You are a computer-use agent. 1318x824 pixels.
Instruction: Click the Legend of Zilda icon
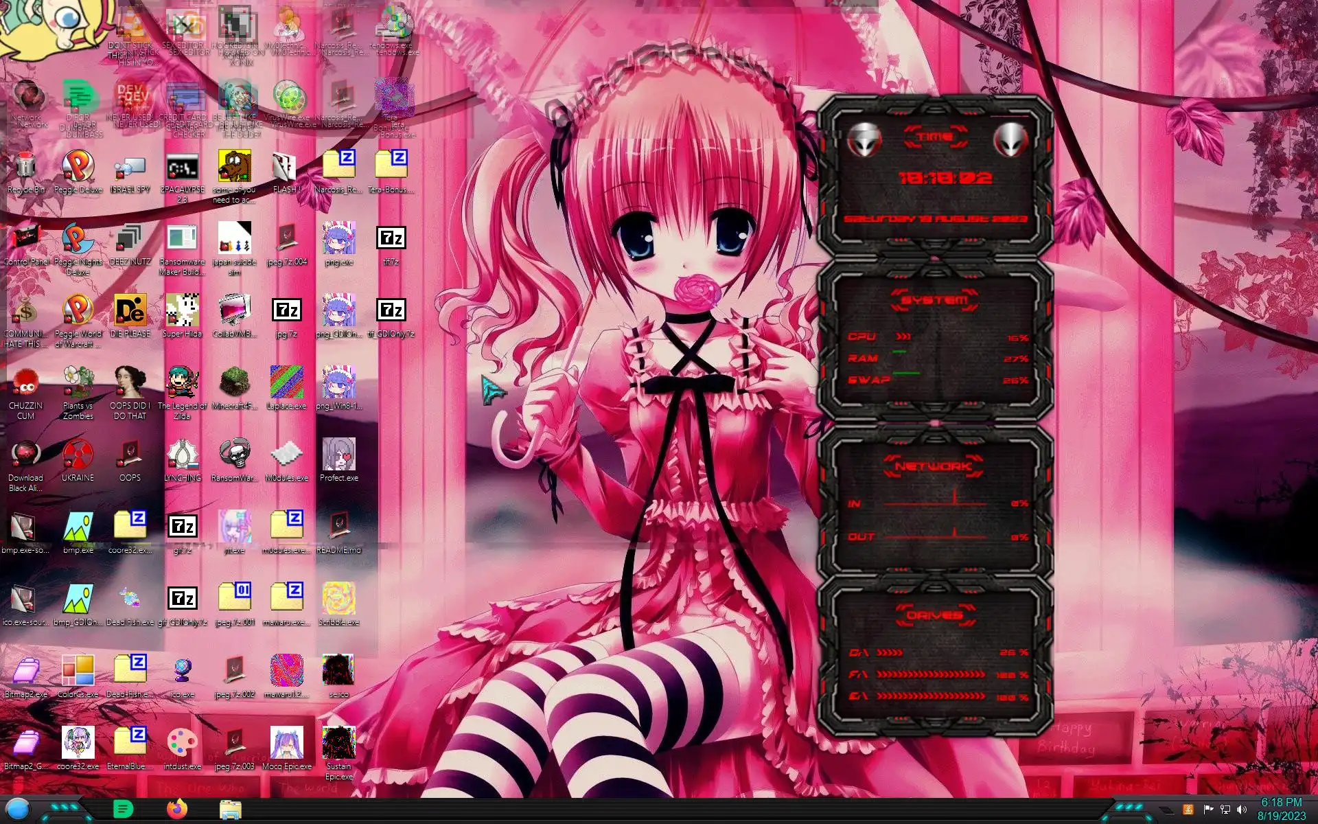[182, 383]
